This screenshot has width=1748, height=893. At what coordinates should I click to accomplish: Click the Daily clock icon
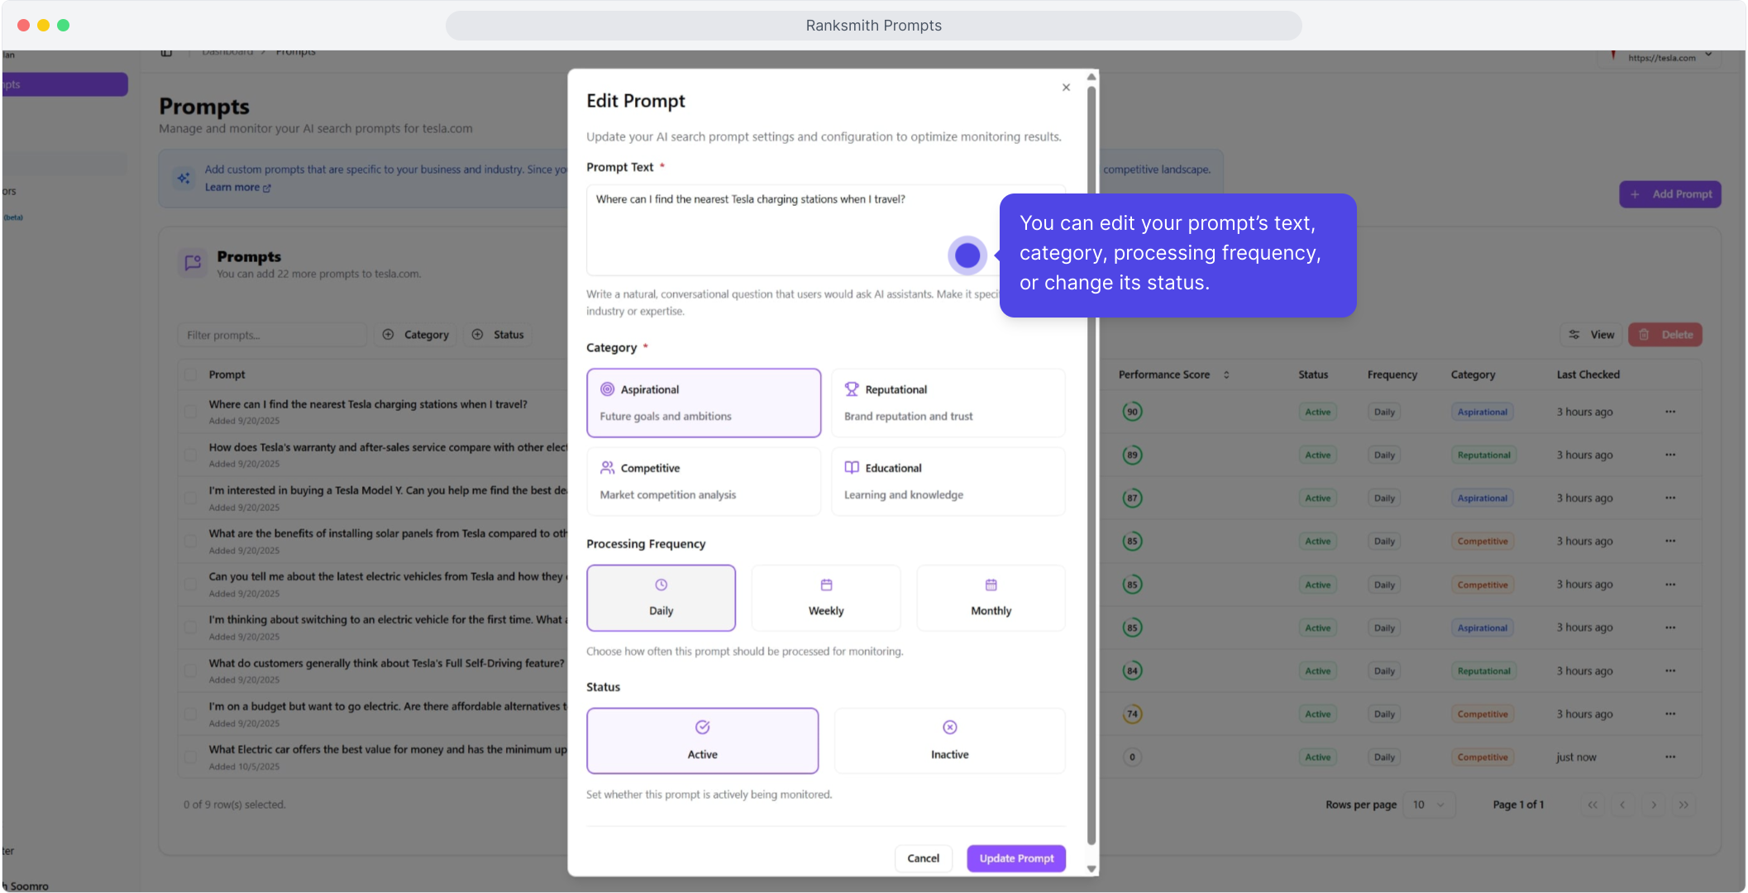(661, 585)
